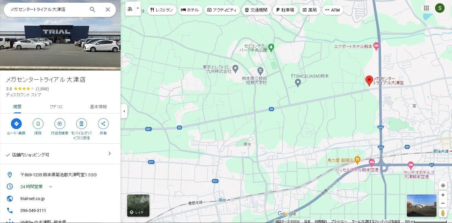Image resolution: width=452 pixels, height=223 pixels.
Task: Click the search field text メガセンタートライアル大津店
Action: click(x=38, y=9)
